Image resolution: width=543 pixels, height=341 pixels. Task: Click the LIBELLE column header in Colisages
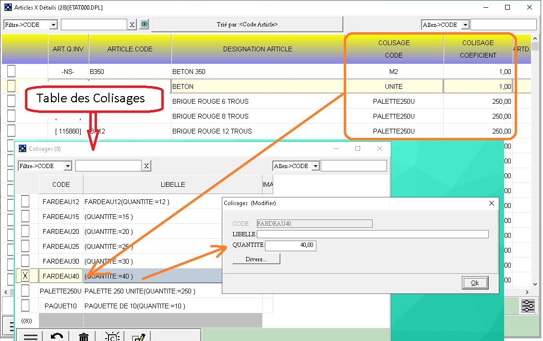[172, 184]
